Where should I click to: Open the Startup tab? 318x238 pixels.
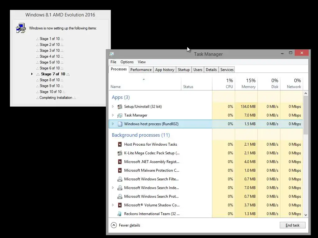[x=184, y=70]
